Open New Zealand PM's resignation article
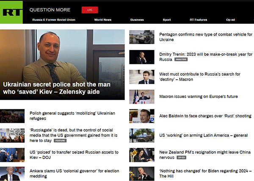Viewport: 254px width, 181px height. tap(205, 155)
